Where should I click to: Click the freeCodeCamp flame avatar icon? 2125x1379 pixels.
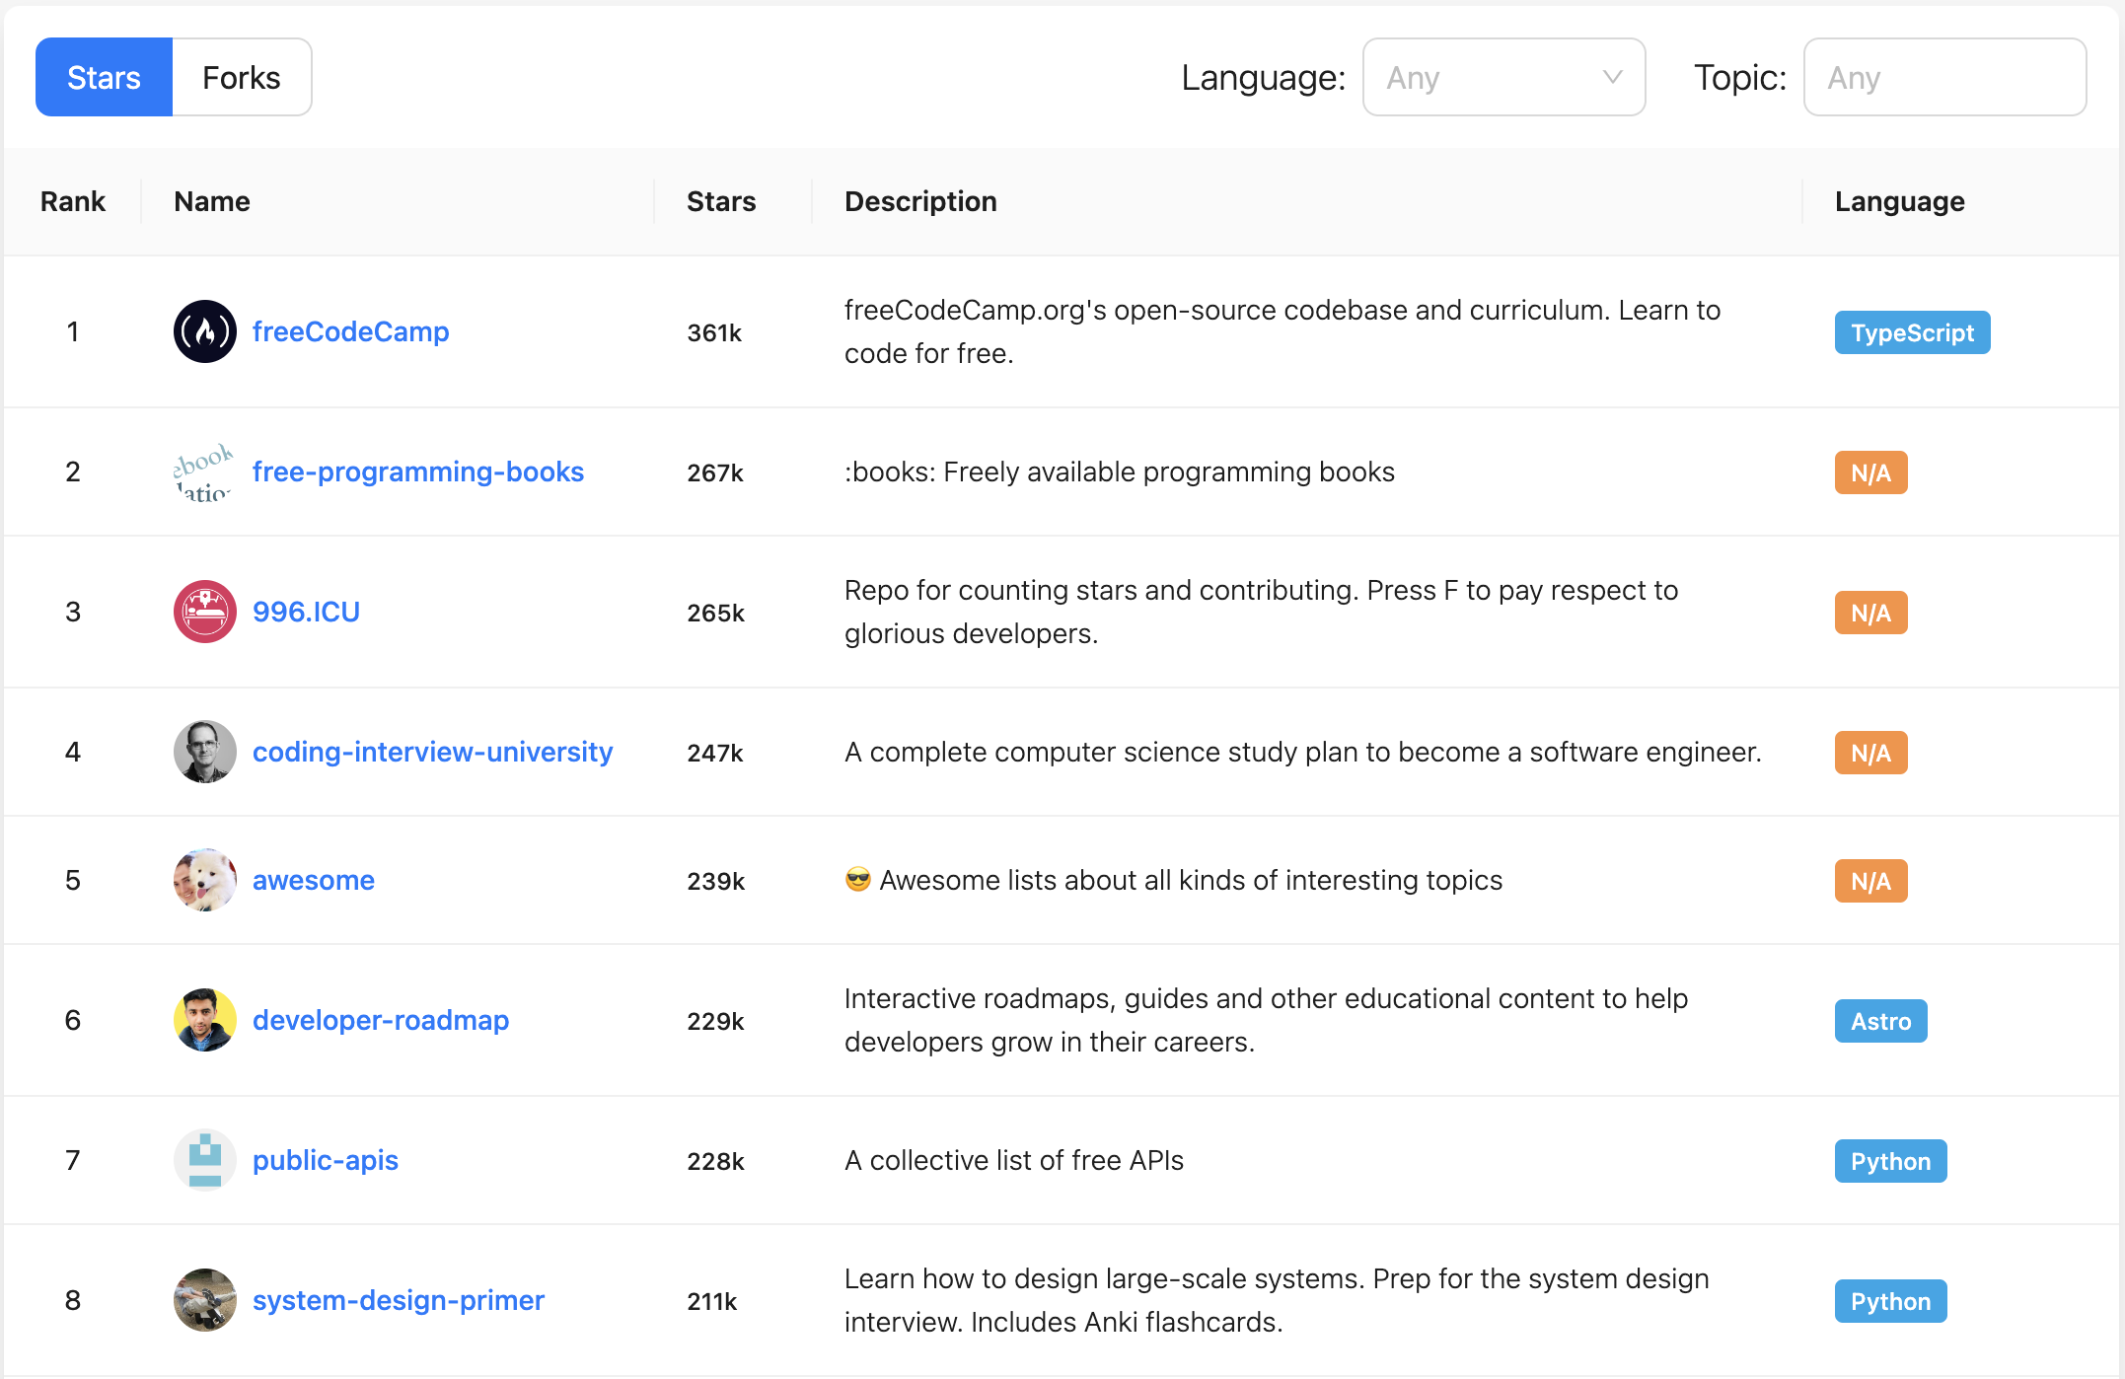[x=204, y=331]
